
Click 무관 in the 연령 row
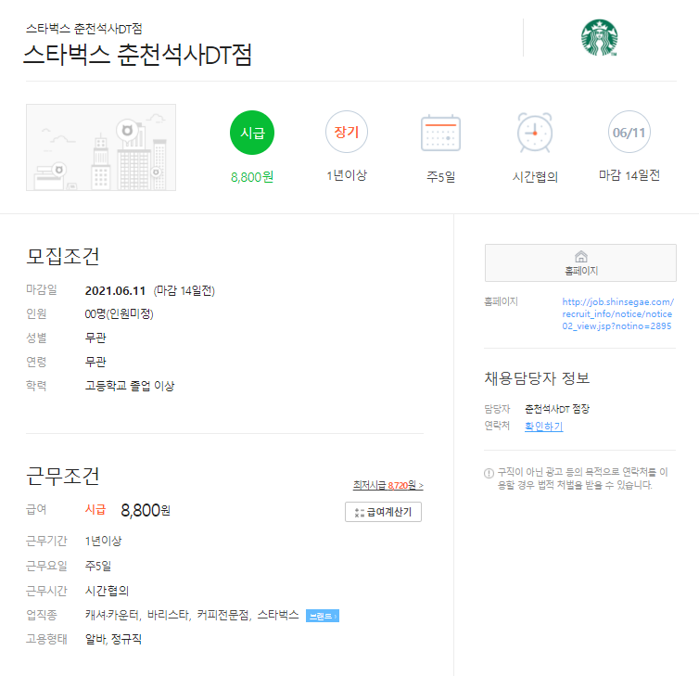point(95,362)
